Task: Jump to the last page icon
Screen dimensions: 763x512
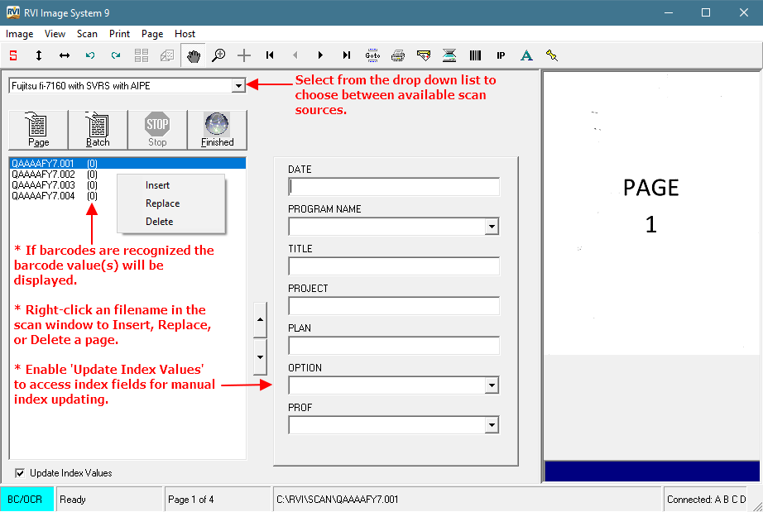Action: [x=346, y=55]
